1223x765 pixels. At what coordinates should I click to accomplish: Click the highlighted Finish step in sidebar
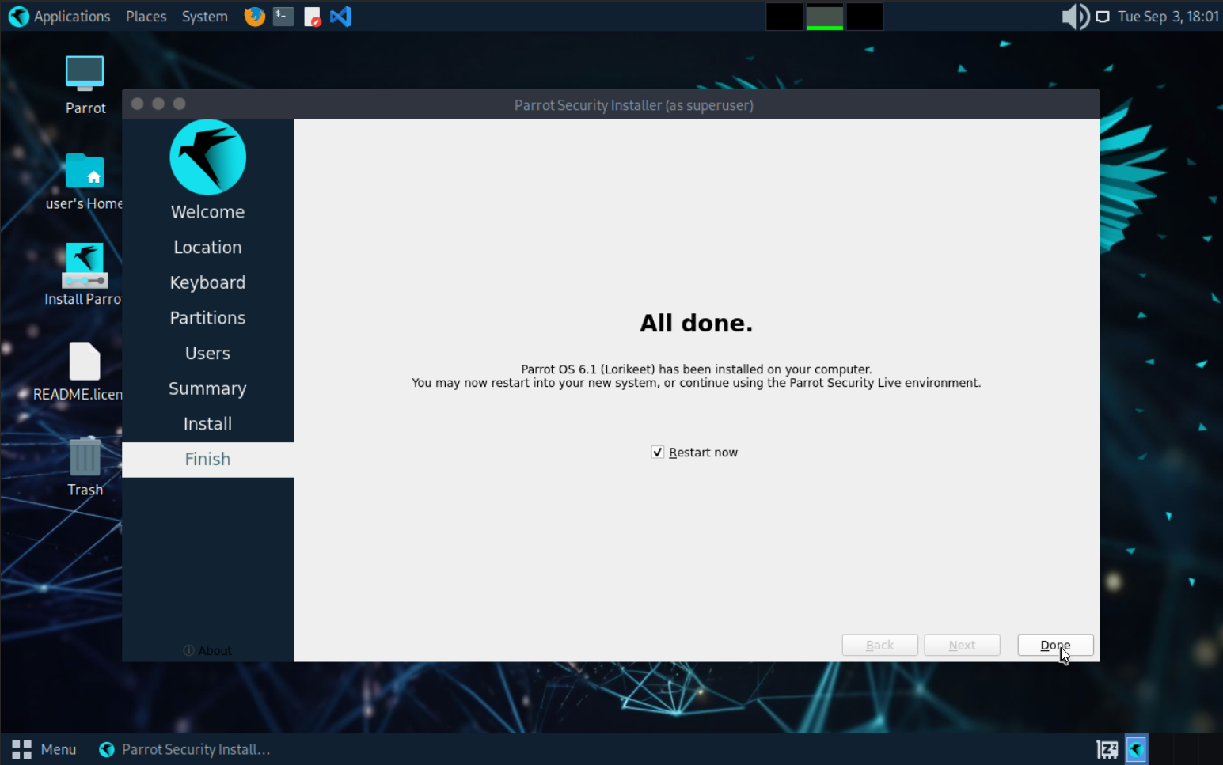tap(207, 460)
